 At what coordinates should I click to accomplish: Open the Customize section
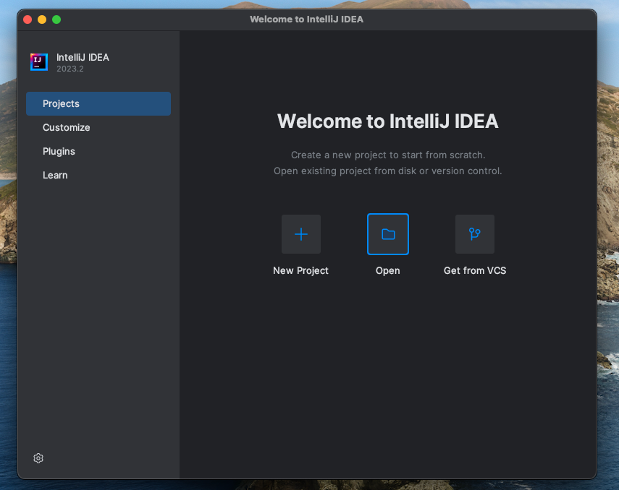click(66, 127)
